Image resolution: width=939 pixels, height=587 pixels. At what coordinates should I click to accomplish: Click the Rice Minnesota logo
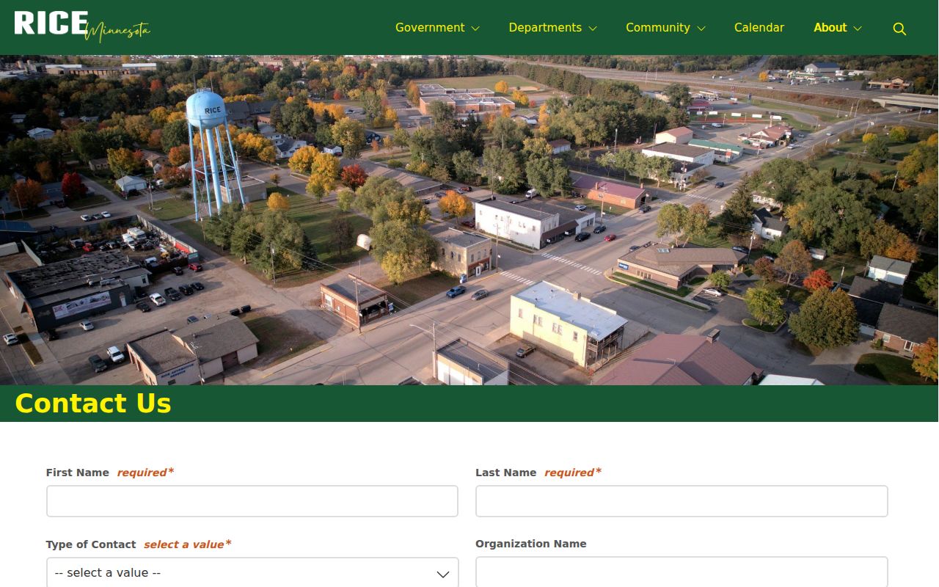tap(82, 26)
